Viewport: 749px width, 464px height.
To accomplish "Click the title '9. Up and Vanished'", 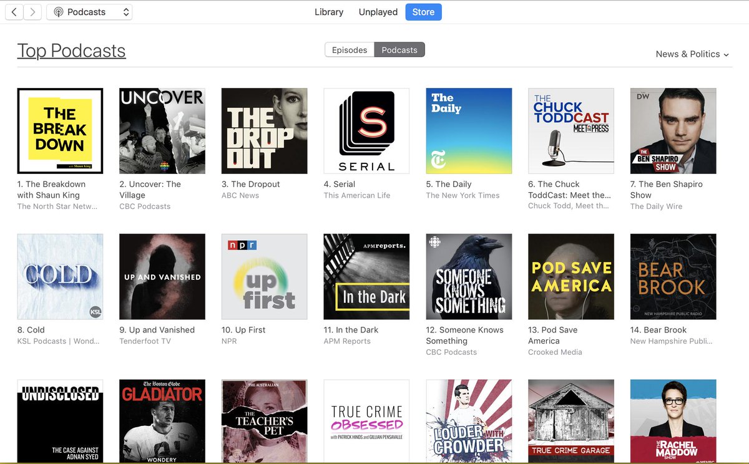I will click(157, 330).
